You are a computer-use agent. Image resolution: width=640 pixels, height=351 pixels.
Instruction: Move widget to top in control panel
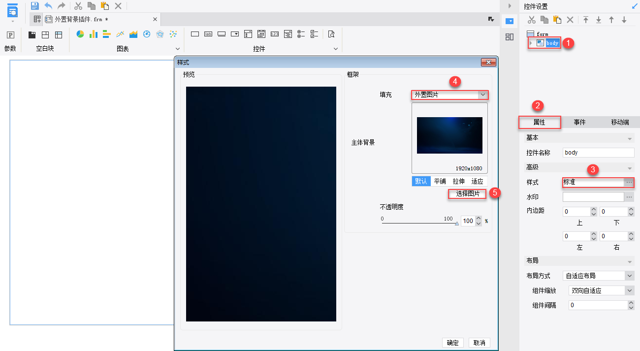pos(586,20)
